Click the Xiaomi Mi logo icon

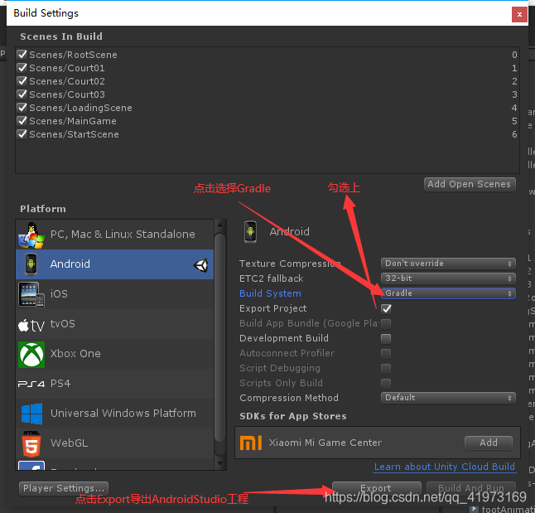click(x=251, y=443)
